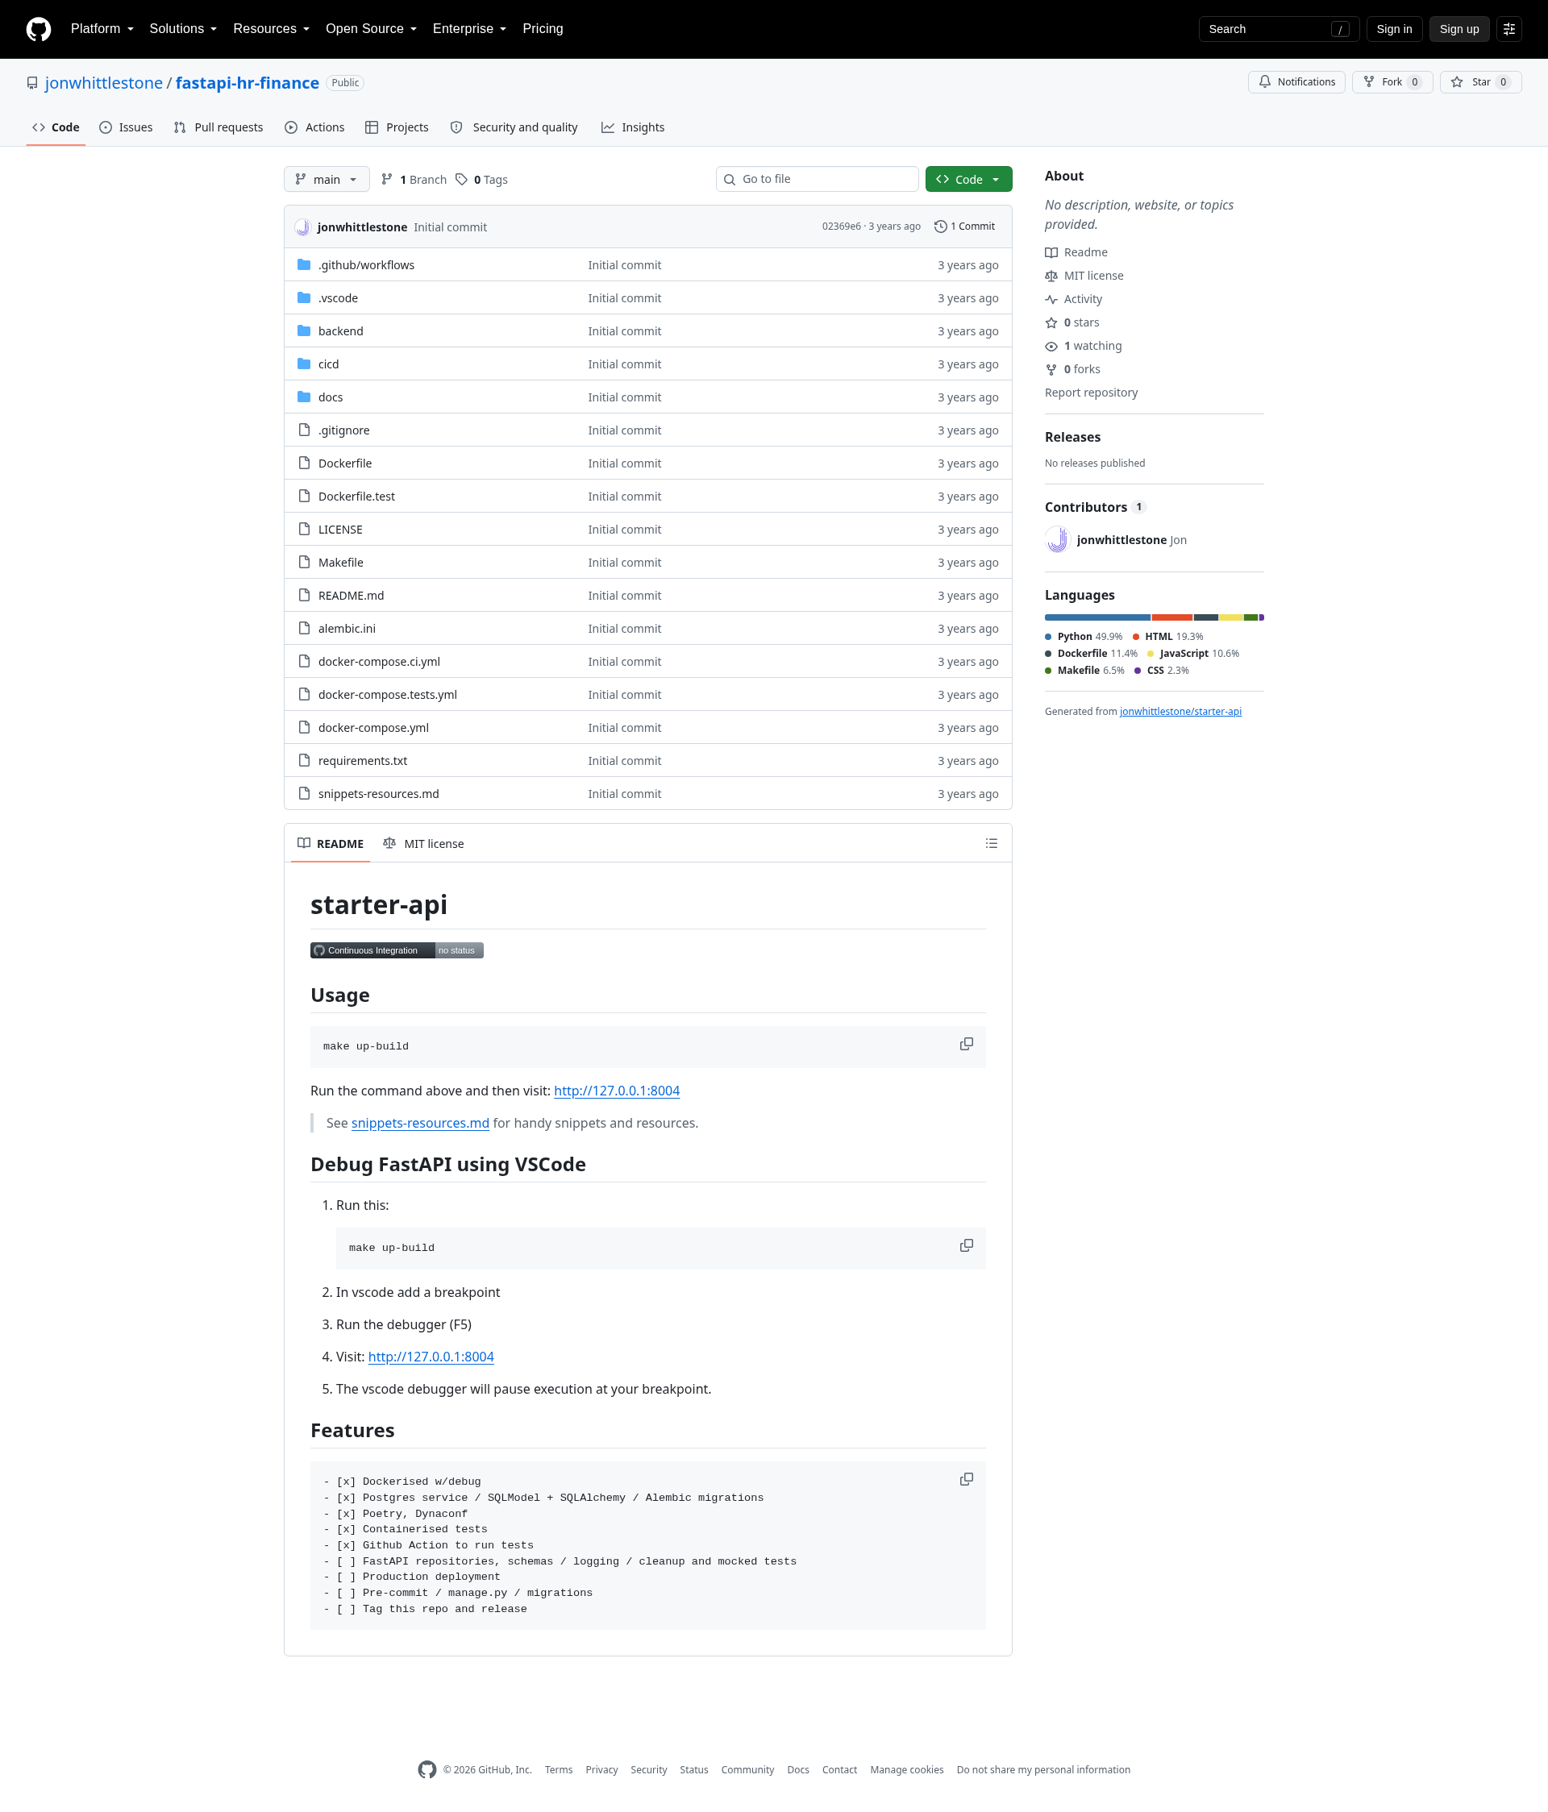The width and height of the screenshot is (1548, 1812).
Task: Click the author avatar in the commit header
Action: click(302, 227)
